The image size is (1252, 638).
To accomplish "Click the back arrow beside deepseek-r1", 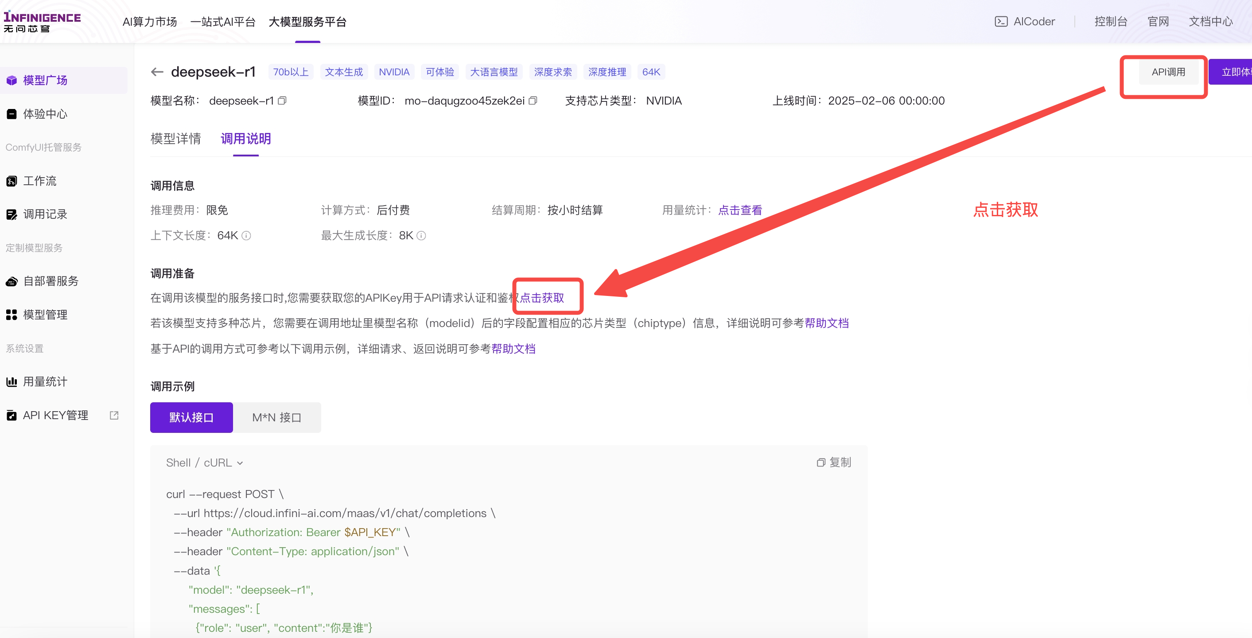I will pos(157,72).
